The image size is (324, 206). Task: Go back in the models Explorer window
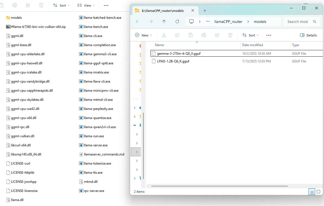pyautogui.click(x=137, y=22)
